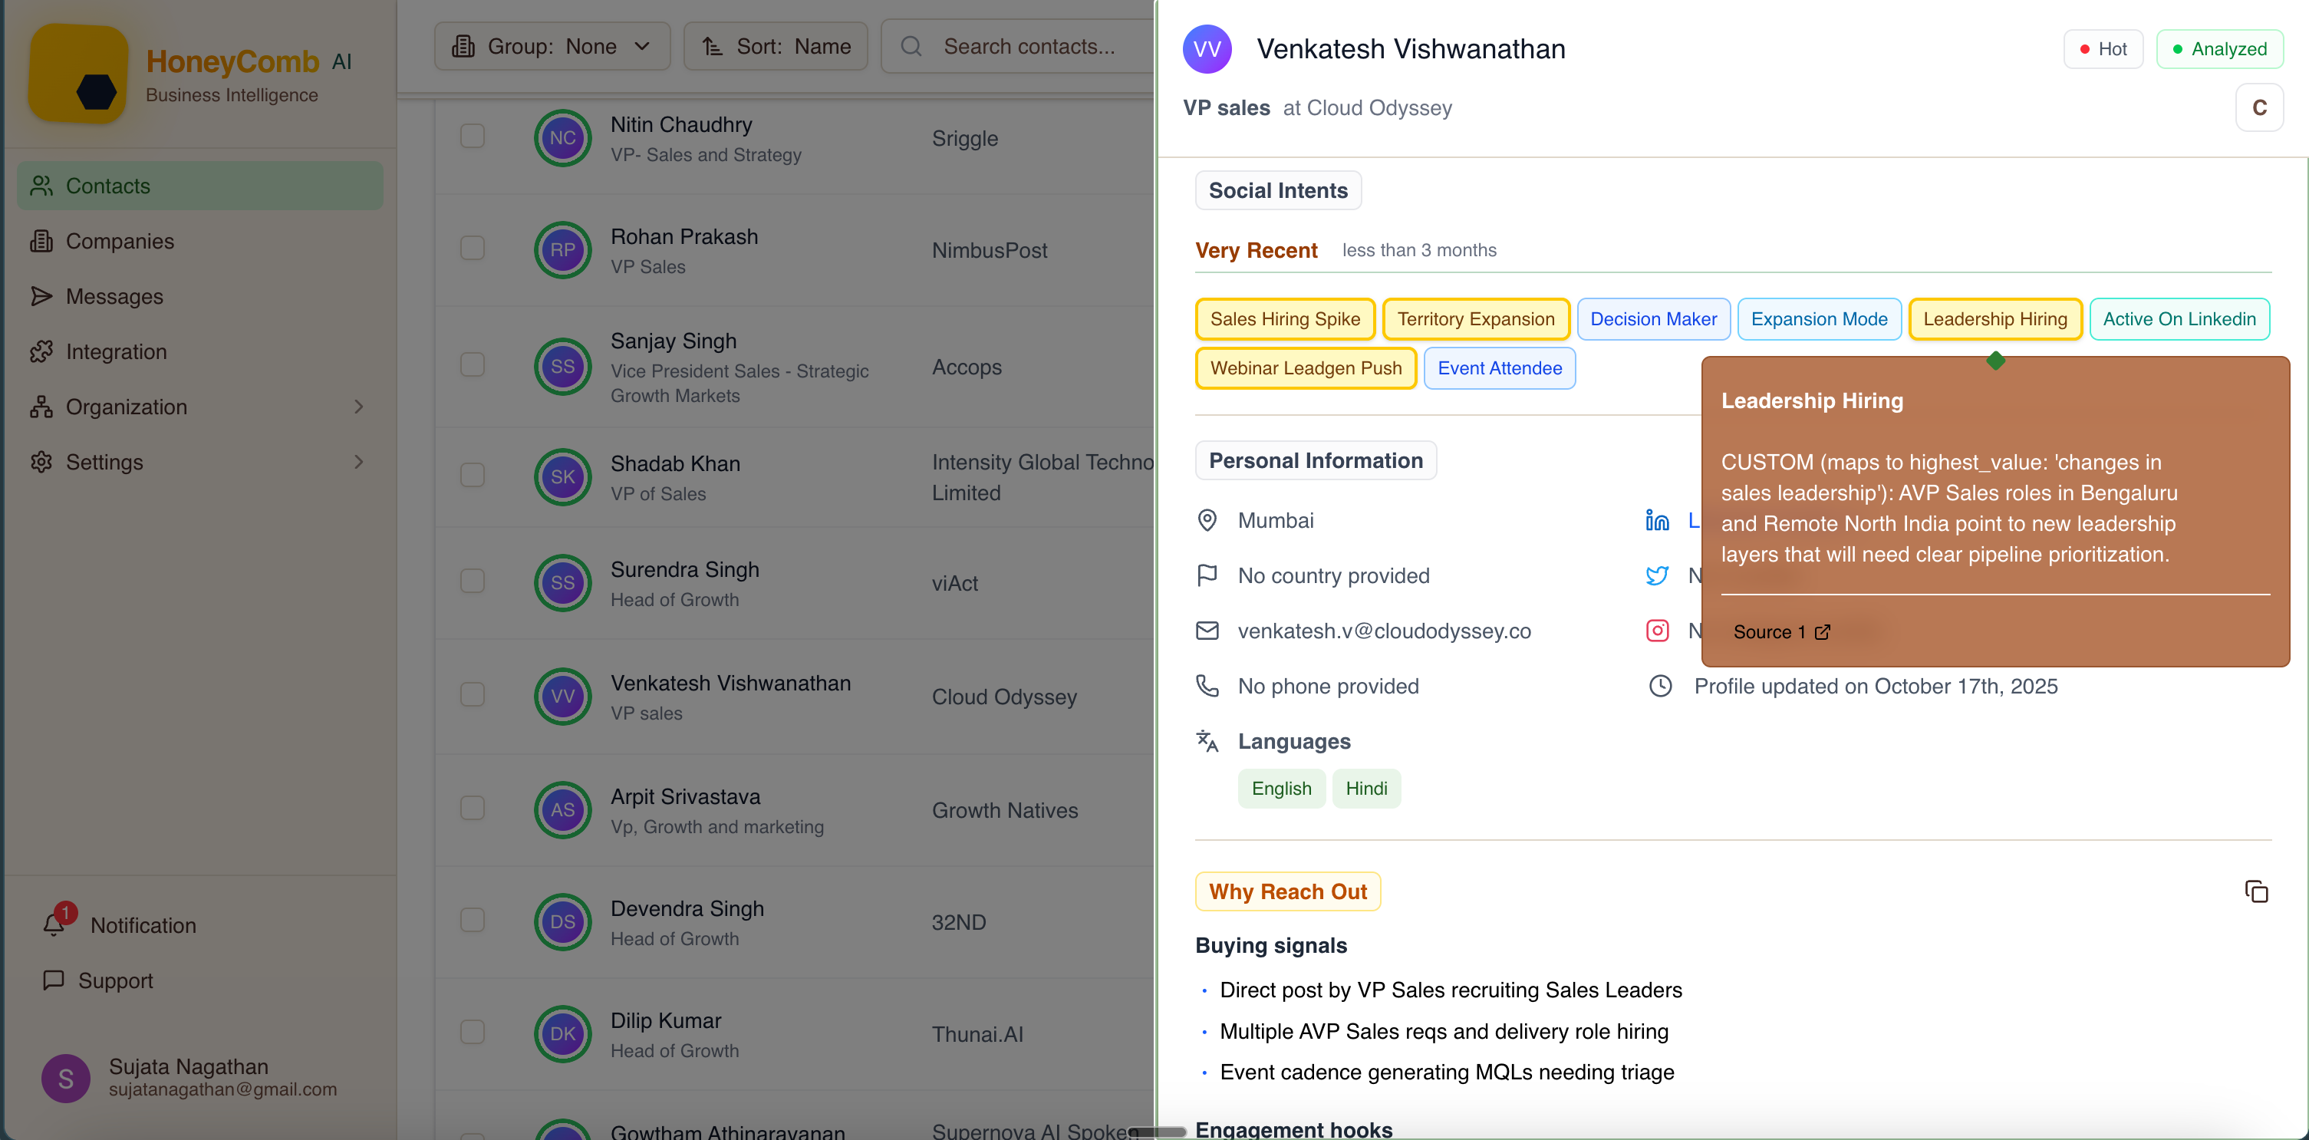Click the Instagram icon
The image size is (2309, 1140).
coord(1656,631)
